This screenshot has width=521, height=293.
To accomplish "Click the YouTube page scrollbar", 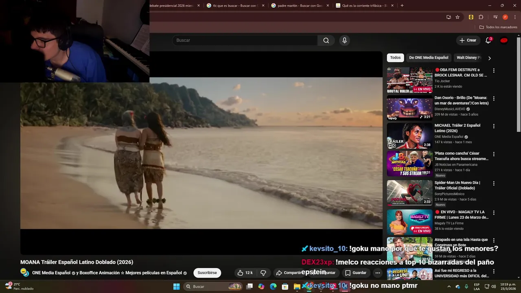I will point(519,85).
